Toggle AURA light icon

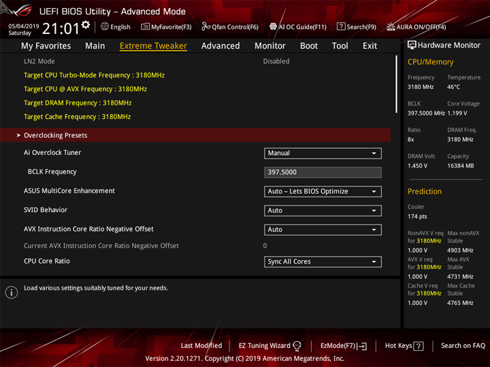coord(391,27)
